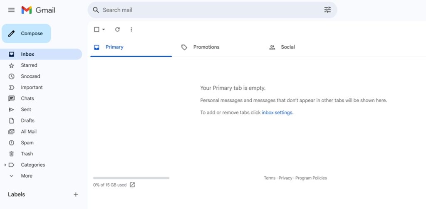Click the refresh mail icon

117,30
